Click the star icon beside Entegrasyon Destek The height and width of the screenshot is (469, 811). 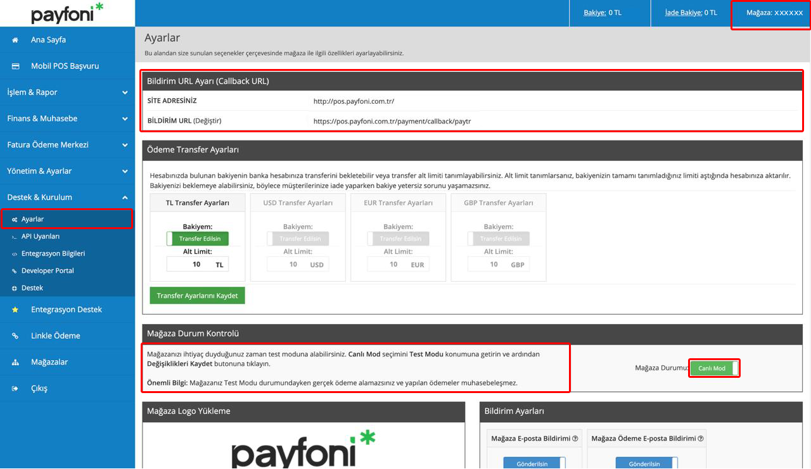pos(15,310)
